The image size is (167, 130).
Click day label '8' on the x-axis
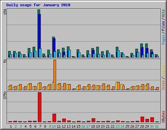(45, 126)
